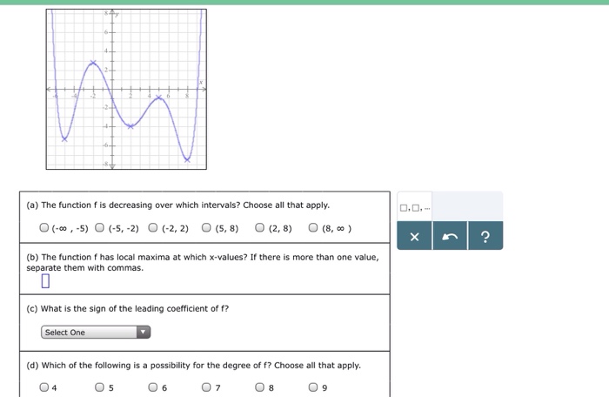Select degree 5 checkbox
Screen dimensions: 609x397
(100, 387)
